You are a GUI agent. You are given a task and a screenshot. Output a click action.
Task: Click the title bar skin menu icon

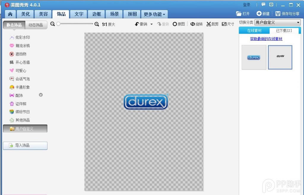pos(271,4)
